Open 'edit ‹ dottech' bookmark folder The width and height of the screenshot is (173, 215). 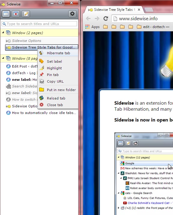tap(153, 27)
